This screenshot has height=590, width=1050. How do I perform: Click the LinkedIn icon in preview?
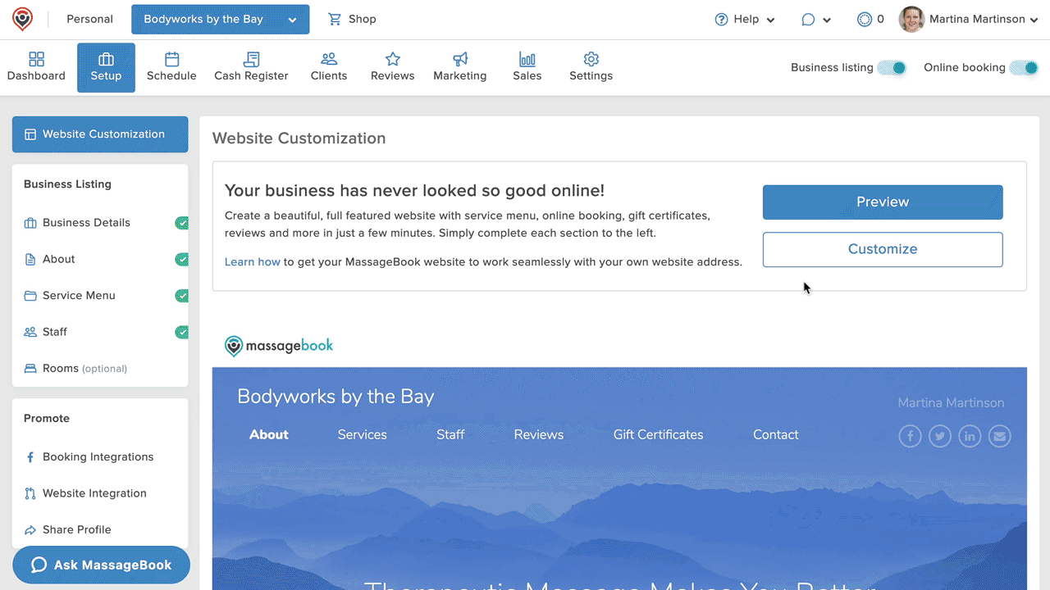click(970, 436)
